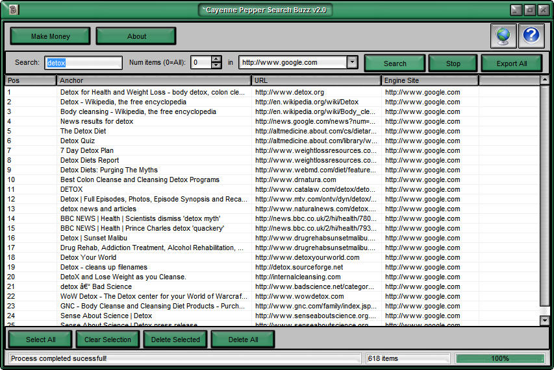Focus the Search keyword input field
Screen dimensions: 554x370
tap(83, 63)
